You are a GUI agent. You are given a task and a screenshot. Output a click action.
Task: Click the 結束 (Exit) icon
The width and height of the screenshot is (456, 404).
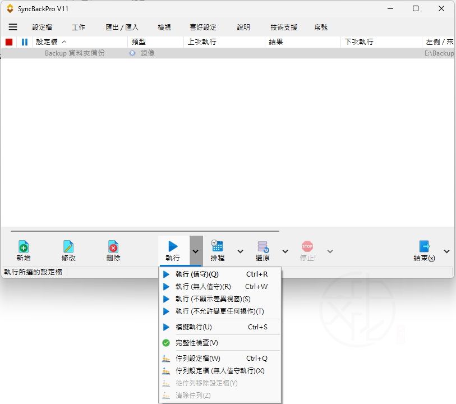[424, 246]
